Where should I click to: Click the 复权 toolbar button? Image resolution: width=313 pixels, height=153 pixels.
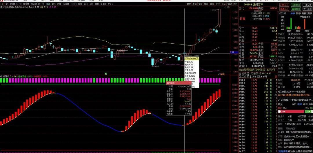click(189, 4)
